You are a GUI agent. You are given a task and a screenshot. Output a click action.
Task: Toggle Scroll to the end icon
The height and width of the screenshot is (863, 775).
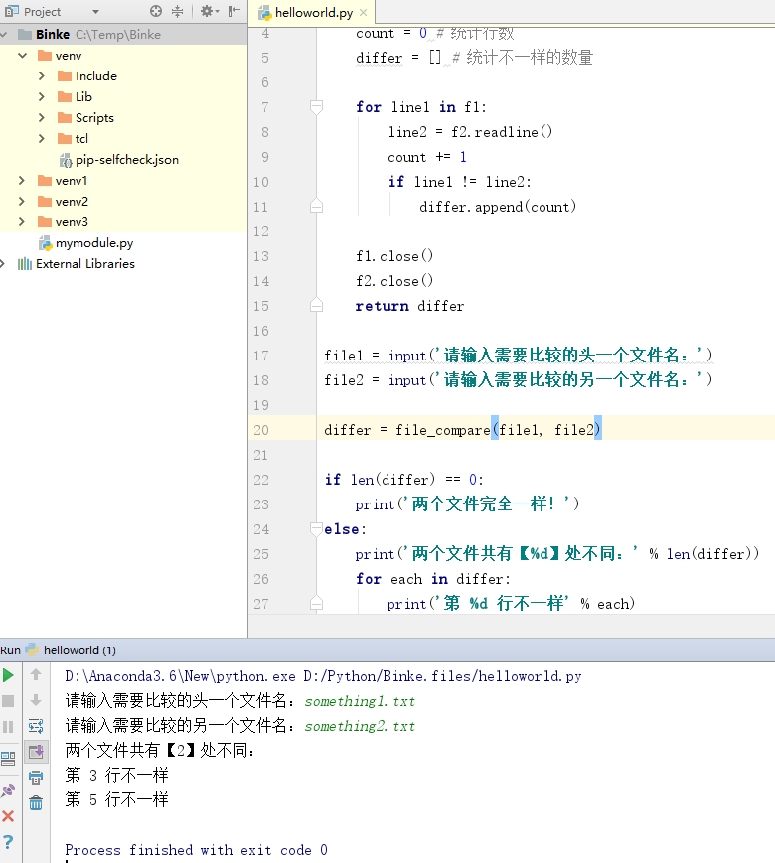pyautogui.click(x=36, y=752)
